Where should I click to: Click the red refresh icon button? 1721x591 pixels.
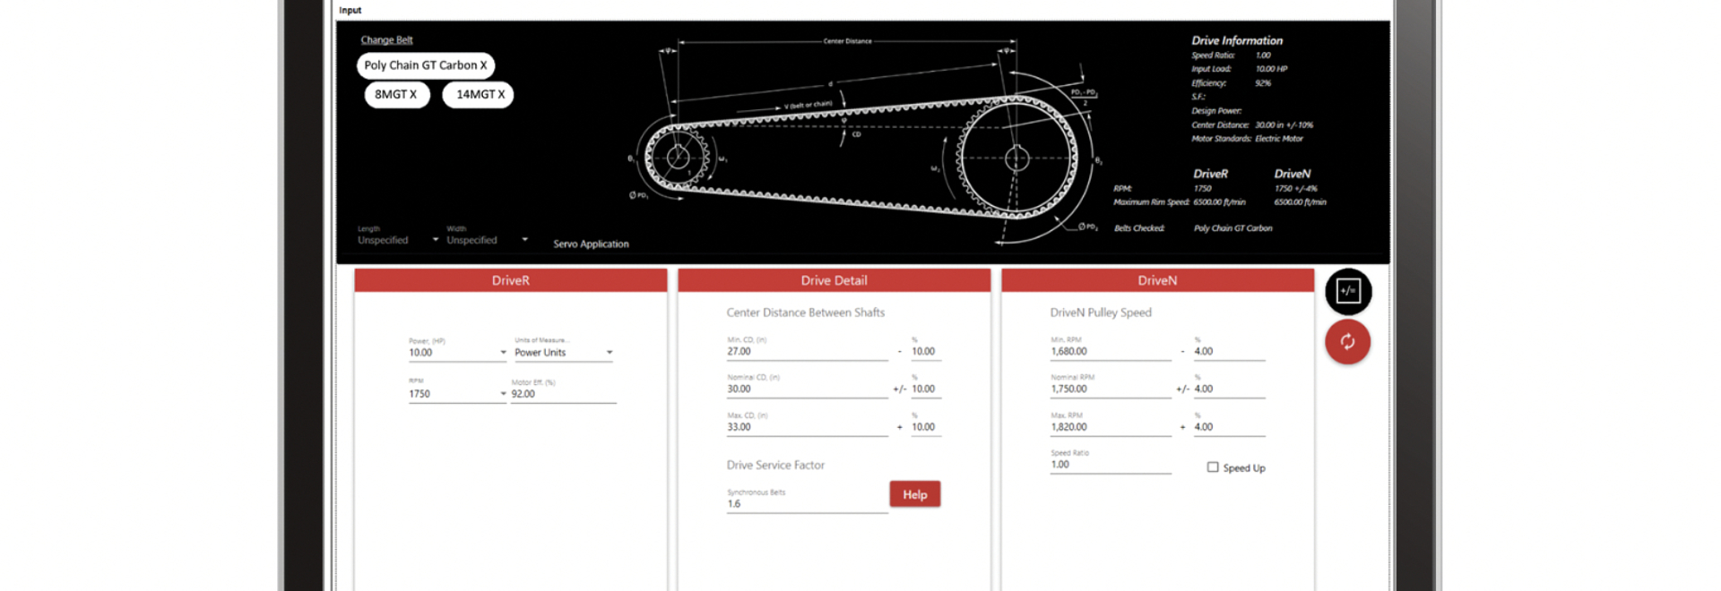(x=1348, y=342)
